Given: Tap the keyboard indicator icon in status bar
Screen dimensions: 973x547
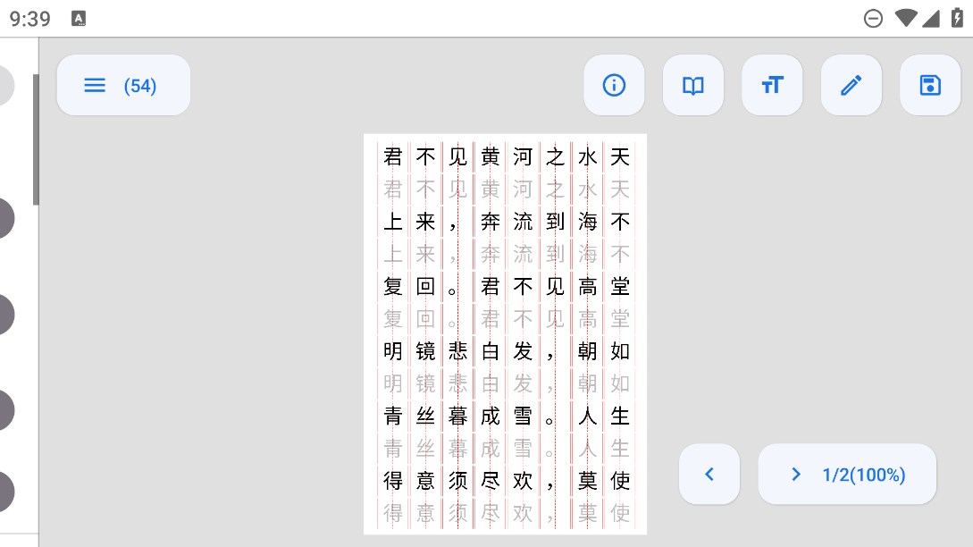Looking at the screenshot, I should click(79, 19).
